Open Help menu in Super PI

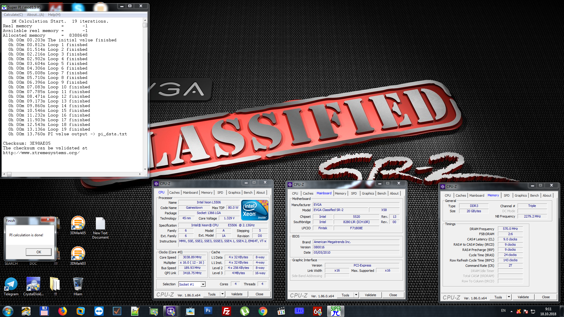click(54, 15)
